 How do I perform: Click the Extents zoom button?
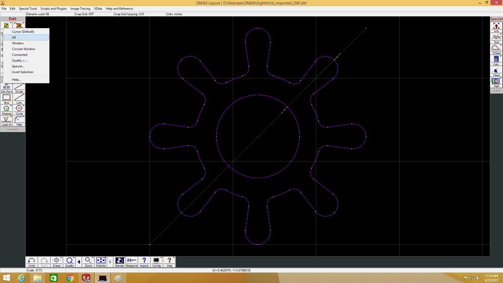click(x=101, y=262)
